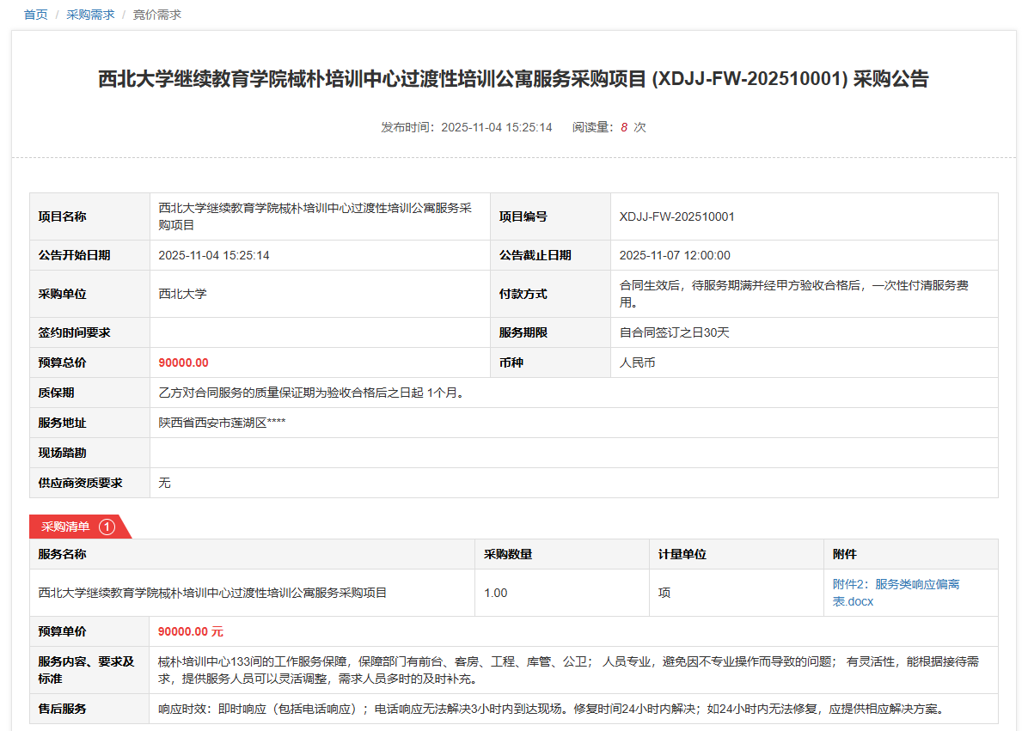Image resolution: width=1028 pixels, height=731 pixels.
Task: Select the 竞价需求 breadcrumb item
Action: pyautogui.click(x=156, y=15)
